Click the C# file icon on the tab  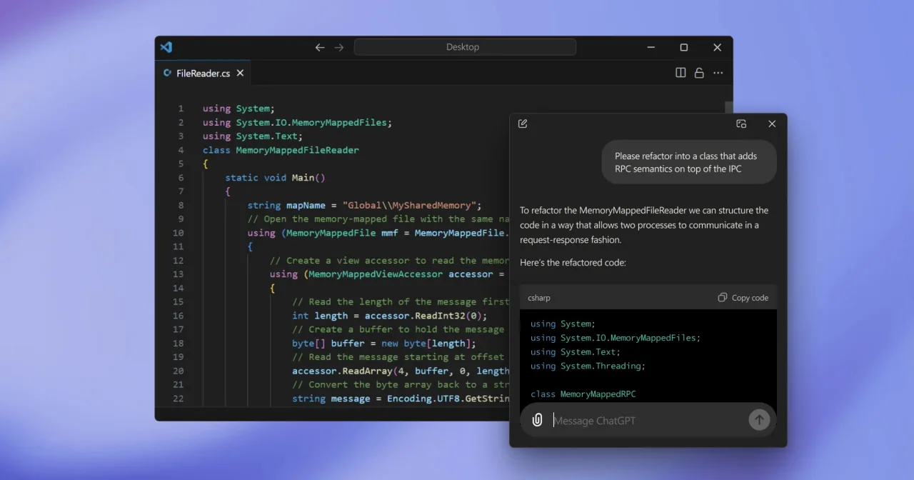point(168,73)
